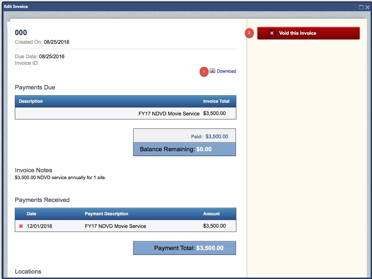Click the Amount column header
The height and width of the screenshot is (279, 372).
click(211, 214)
